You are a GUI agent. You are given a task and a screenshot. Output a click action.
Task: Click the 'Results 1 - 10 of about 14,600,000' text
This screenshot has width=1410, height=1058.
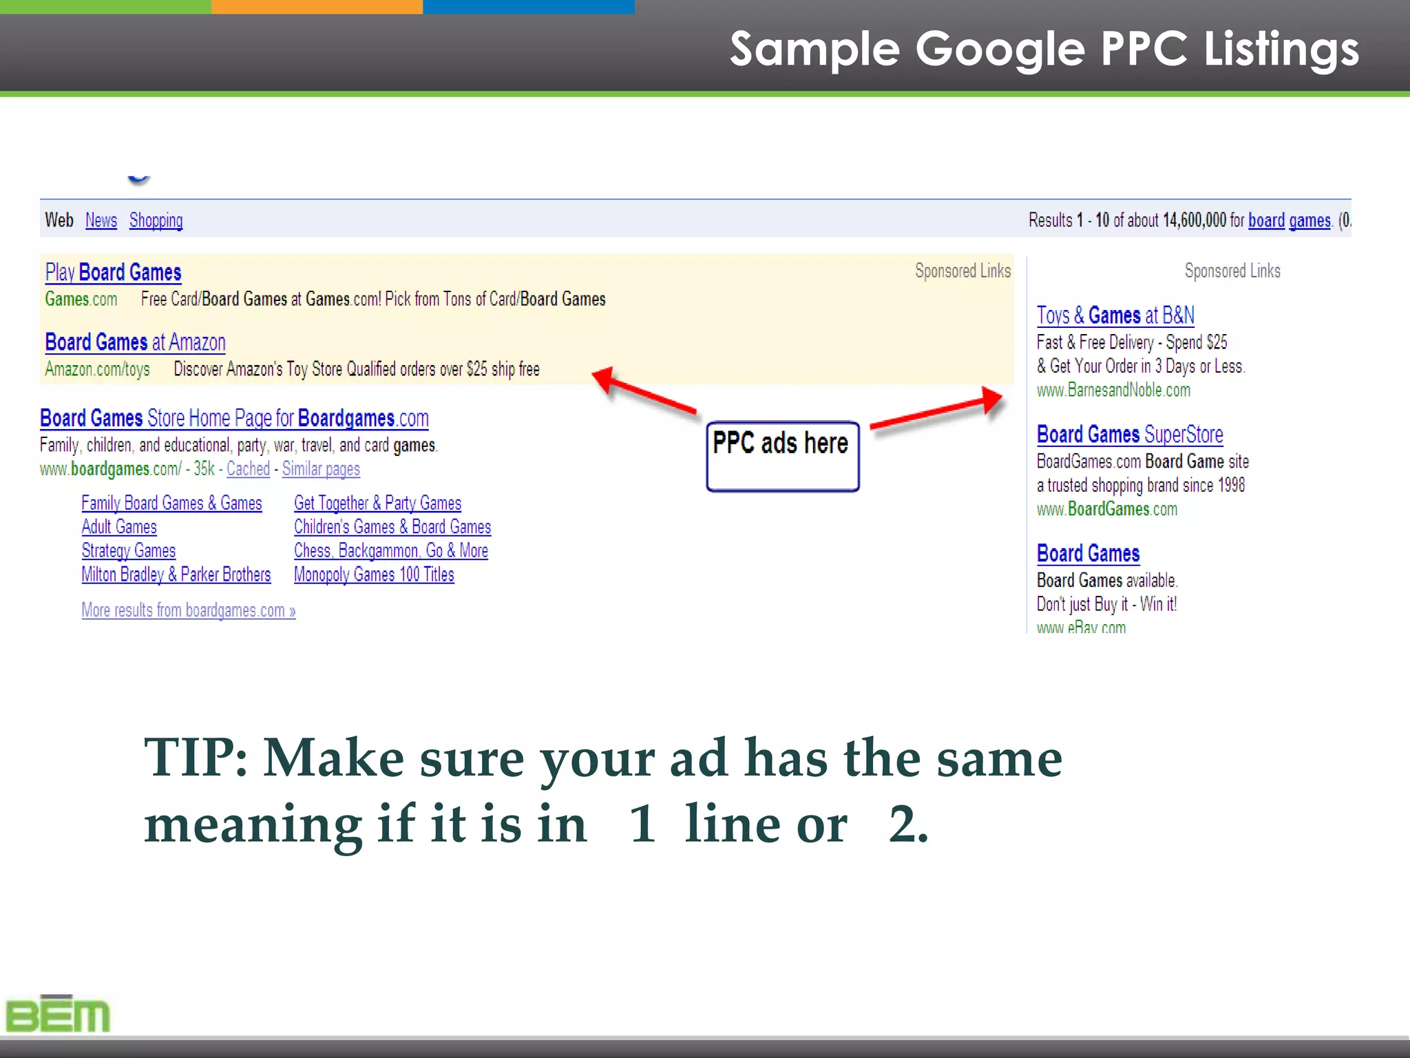point(1127,220)
